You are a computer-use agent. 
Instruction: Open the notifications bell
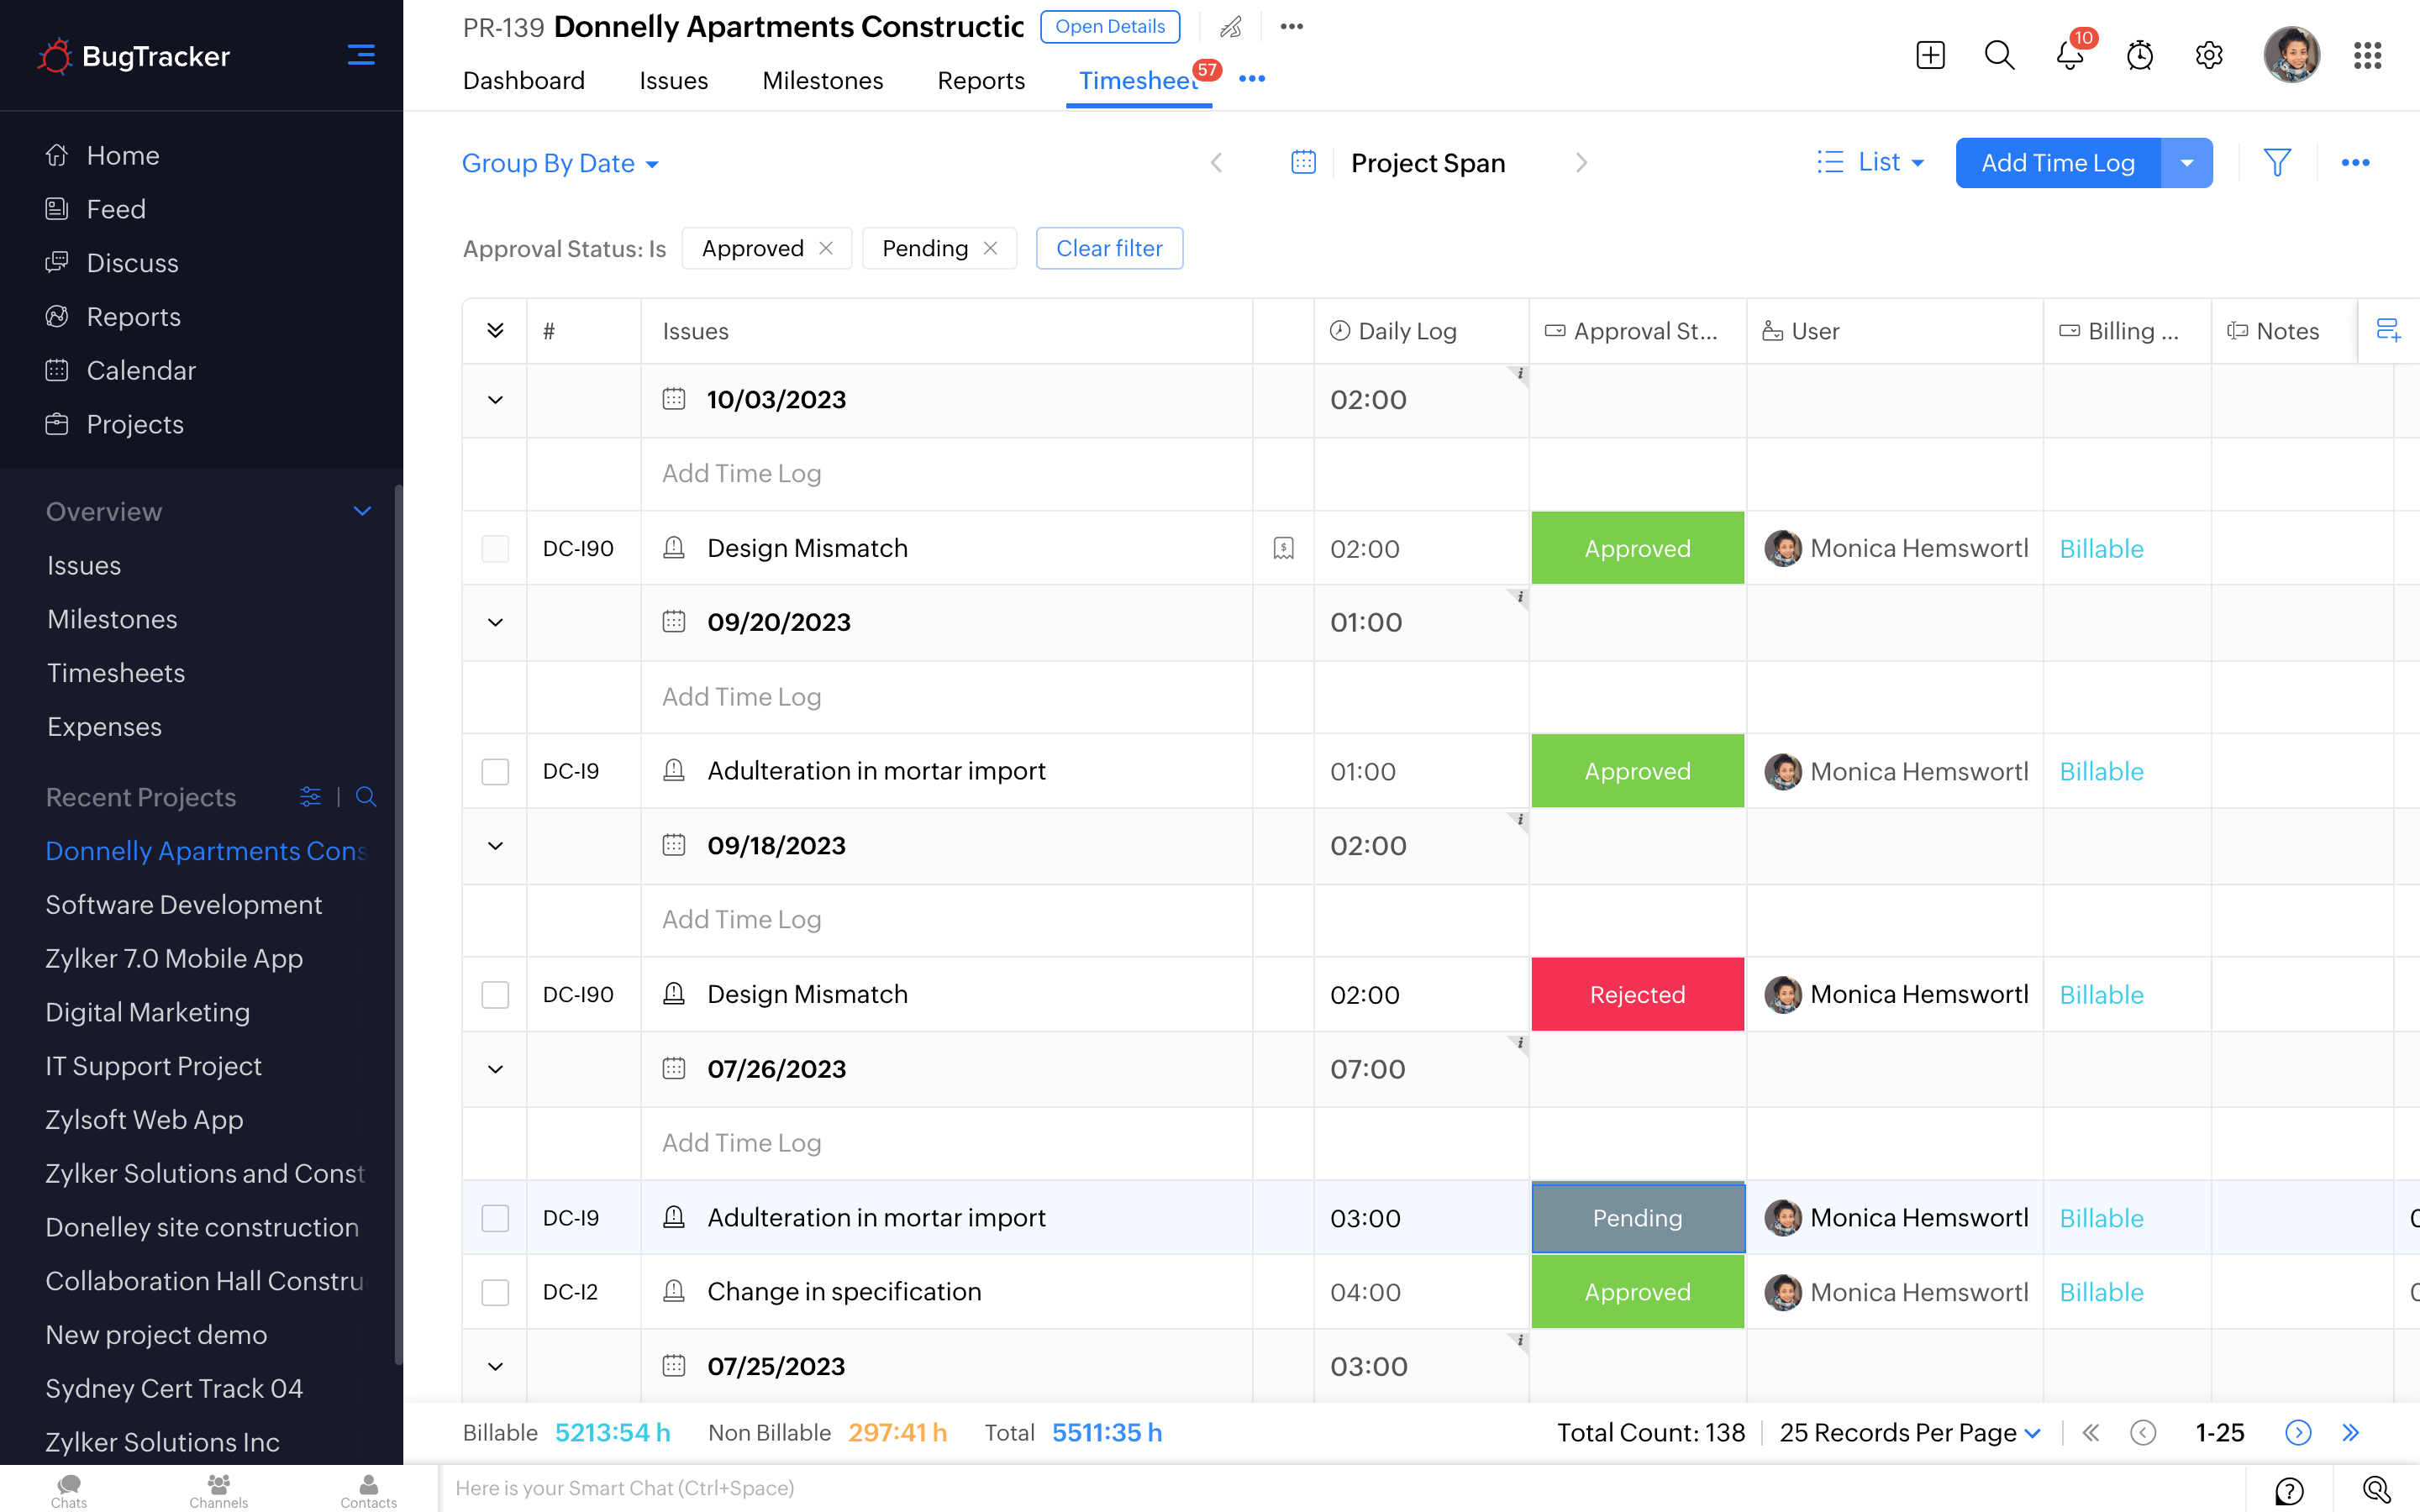click(x=2069, y=55)
